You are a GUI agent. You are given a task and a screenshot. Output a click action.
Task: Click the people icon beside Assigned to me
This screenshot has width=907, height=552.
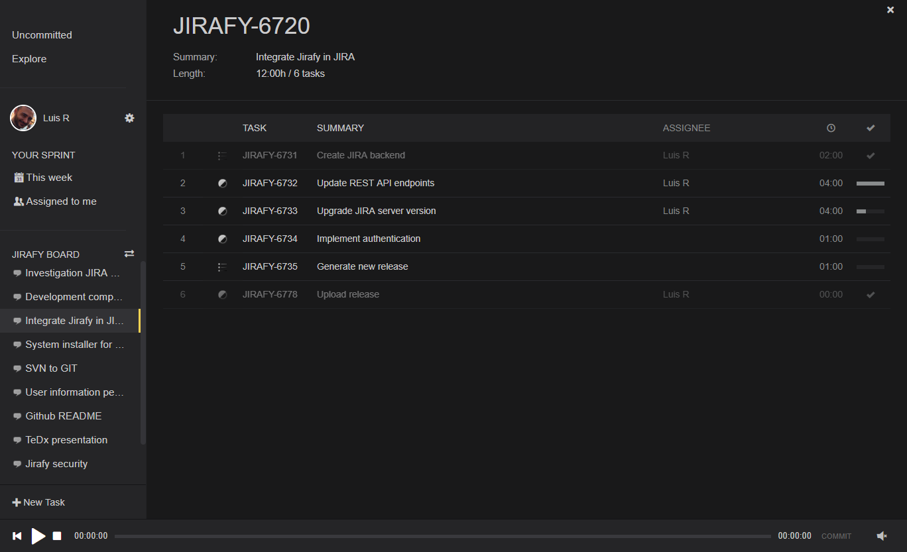(19, 201)
